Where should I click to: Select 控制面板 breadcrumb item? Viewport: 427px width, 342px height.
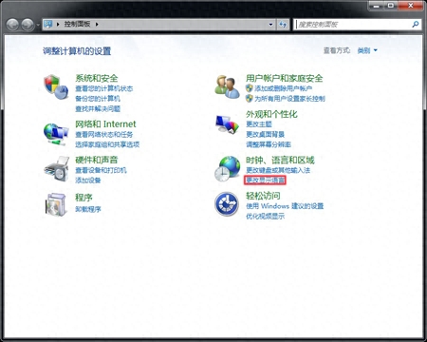coord(77,24)
